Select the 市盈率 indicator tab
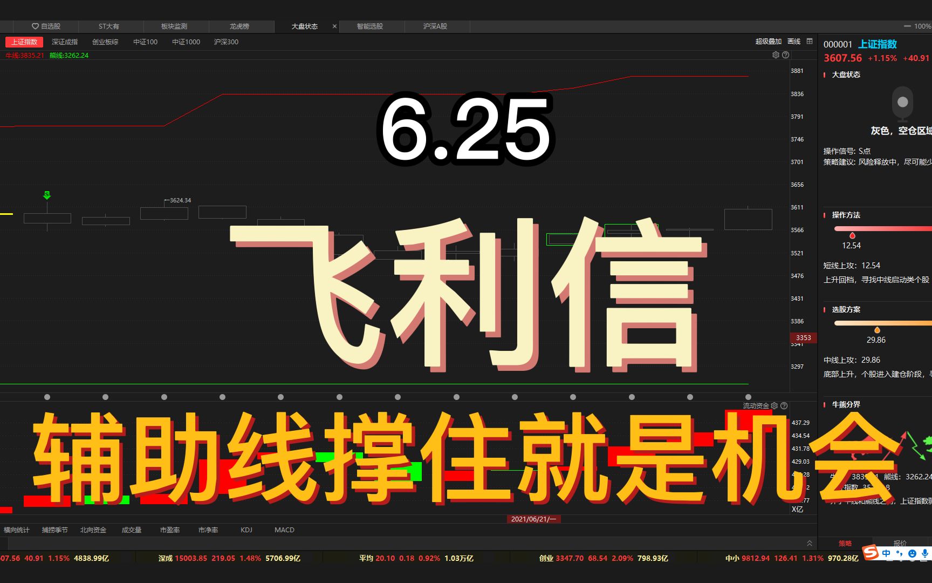This screenshot has height=583, width=932. click(x=170, y=530)
